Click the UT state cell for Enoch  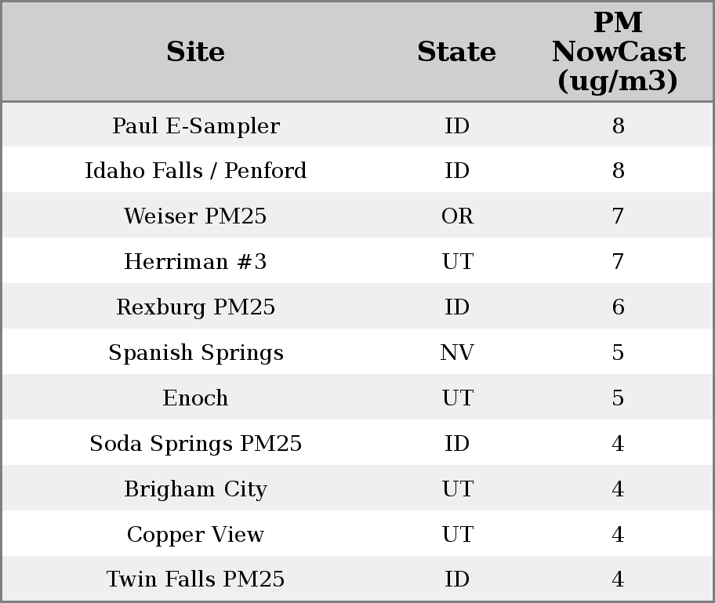coord(457,398)
